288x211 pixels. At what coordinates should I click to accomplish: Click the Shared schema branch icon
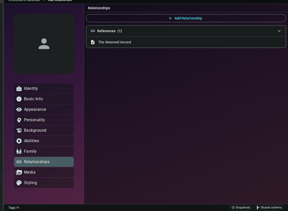(258, 208)
